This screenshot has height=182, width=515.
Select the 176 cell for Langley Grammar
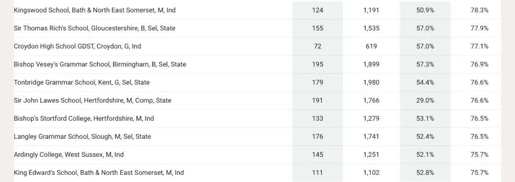(318, 136)
